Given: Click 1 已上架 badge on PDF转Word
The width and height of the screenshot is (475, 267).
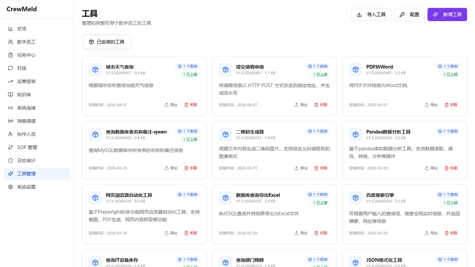Looking at the screenshot, I should coord(450,74).
